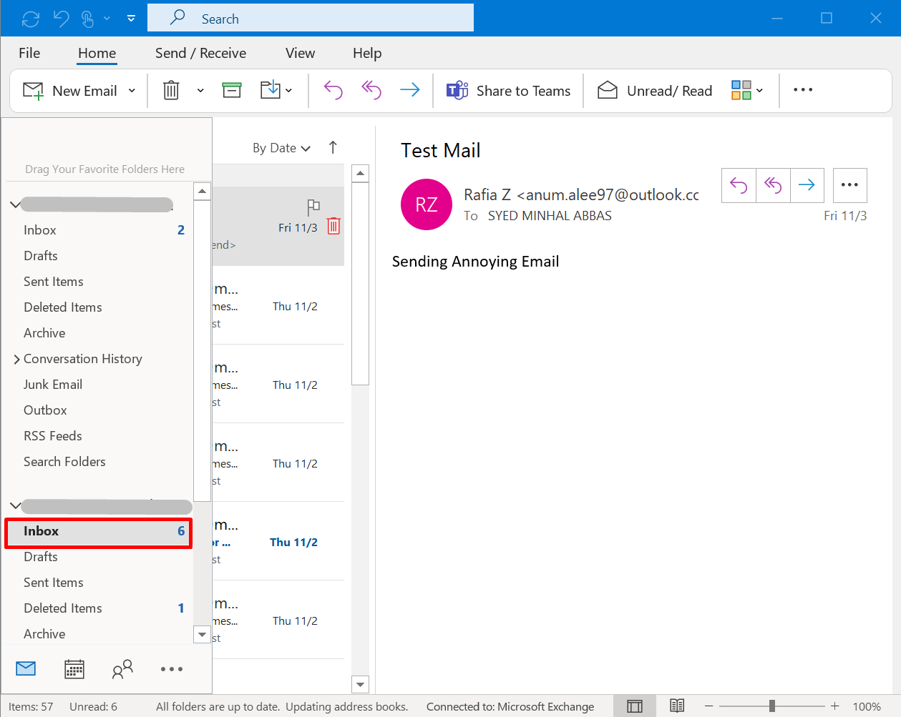901x717 pixels.
Task: Click the Archive icon in the ribbon
Action: pos(232,90)
